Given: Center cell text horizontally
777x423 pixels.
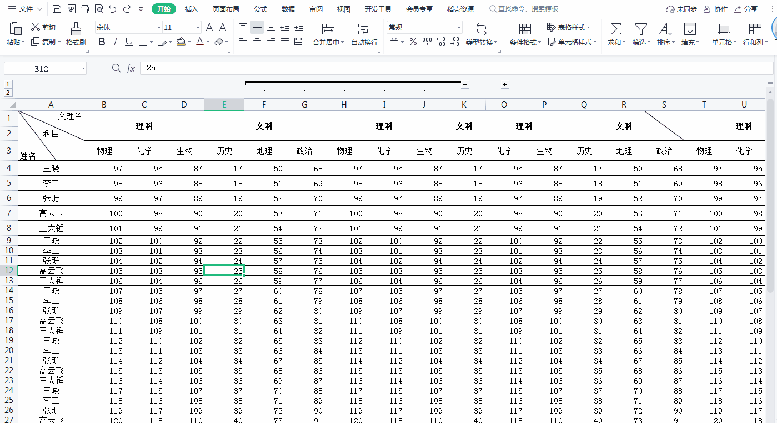Looking at the screenshot, I should [x=257, y=42].
